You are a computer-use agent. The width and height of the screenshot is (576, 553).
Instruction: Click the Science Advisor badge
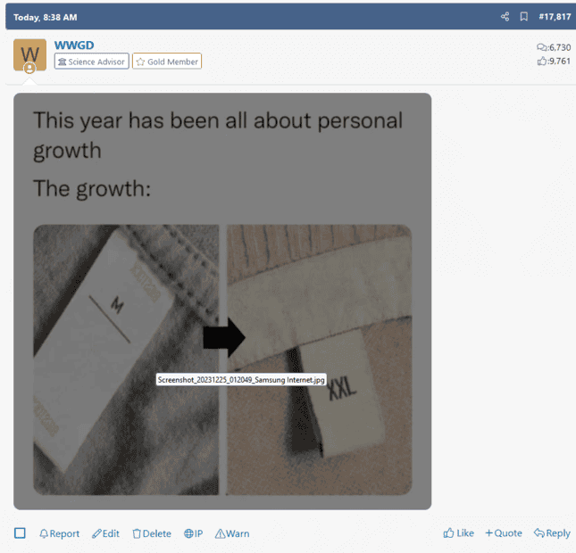[91, 62]
